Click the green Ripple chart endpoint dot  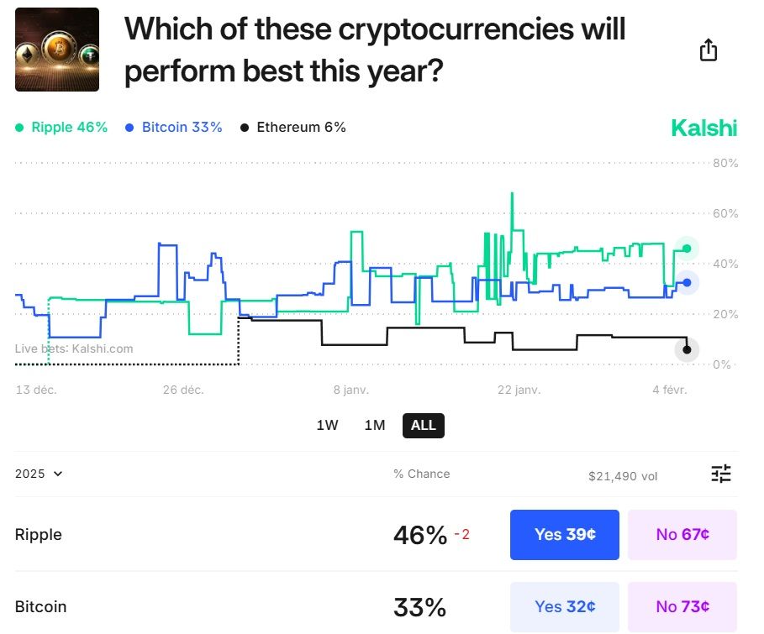point(687,249)
